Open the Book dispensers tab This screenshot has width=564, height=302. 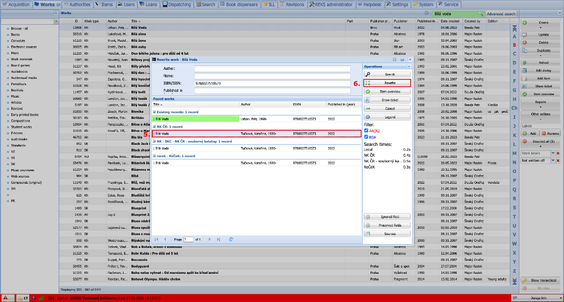[239, 5]
